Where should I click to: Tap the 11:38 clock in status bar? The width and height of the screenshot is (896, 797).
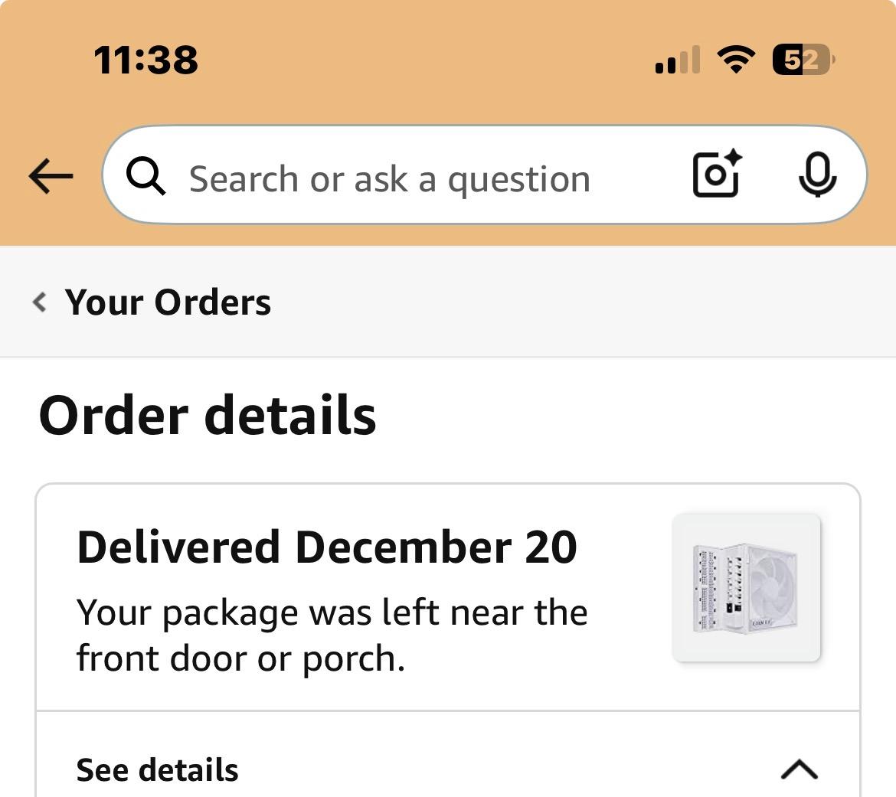pyautogui.click(x=146, y=60)
